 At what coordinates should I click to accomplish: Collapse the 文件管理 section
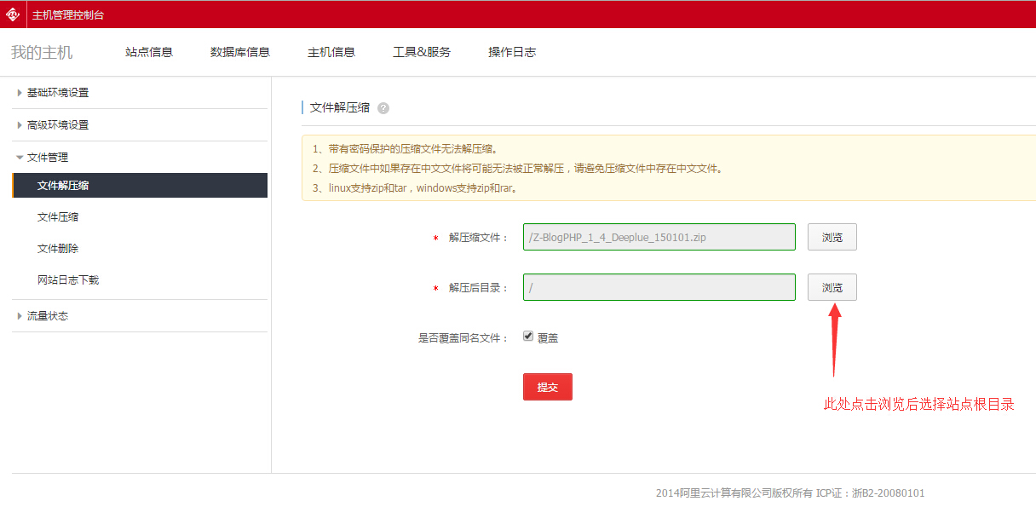pyautogui.click(x=47, y=158)
